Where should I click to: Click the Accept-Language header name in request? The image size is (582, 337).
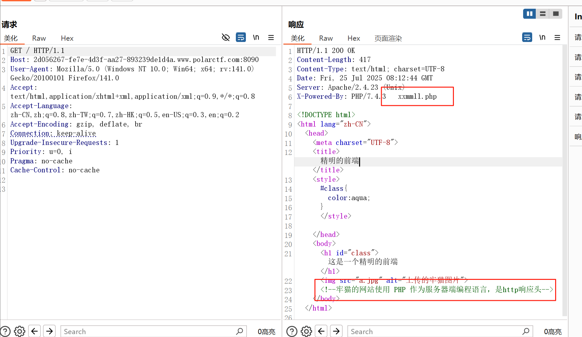[x=39, y=106]
